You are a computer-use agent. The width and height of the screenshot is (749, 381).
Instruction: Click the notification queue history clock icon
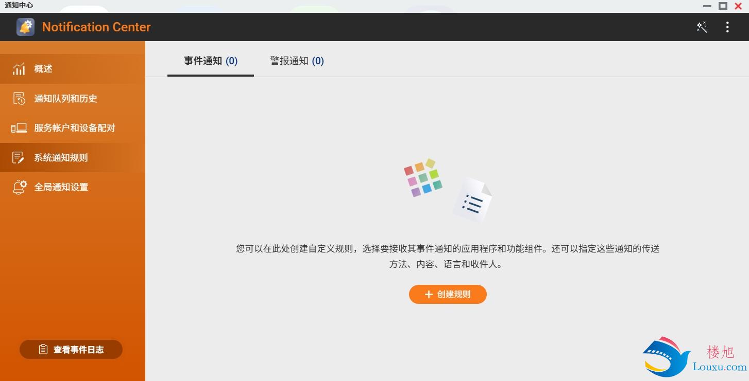point(19,99)
